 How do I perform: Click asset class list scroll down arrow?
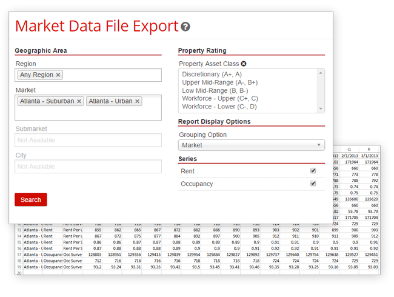[x=321, y=108]
